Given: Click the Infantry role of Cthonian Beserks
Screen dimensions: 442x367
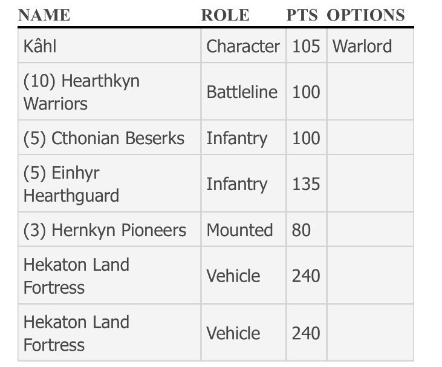Looking at the screenshot, I should click(237, 138).
